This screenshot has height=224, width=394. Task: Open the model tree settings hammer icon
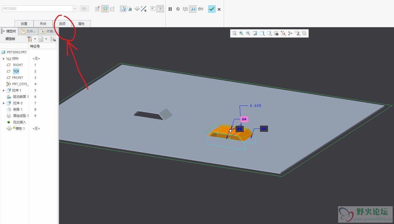[x=29, y=39]
